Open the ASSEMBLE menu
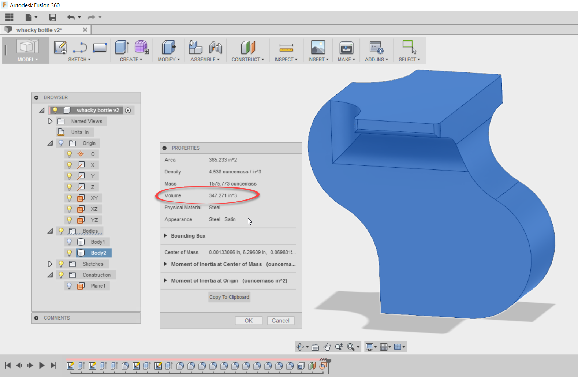 pos(205,59)
